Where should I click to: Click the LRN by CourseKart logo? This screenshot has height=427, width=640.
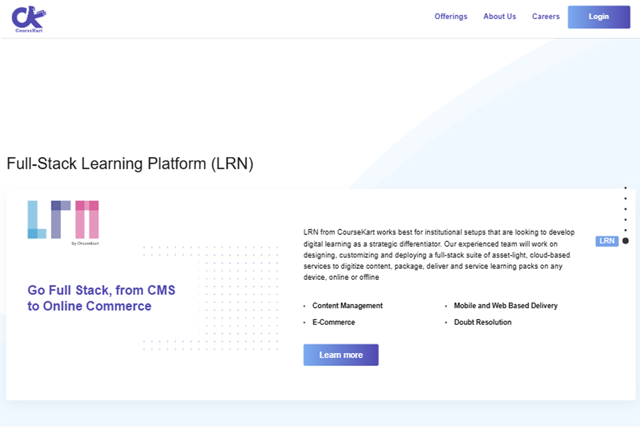coord(63,222)
